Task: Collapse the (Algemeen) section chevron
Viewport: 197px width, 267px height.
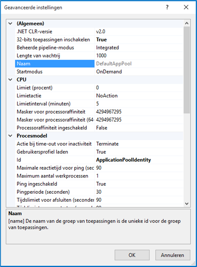Action: [11, 23]
